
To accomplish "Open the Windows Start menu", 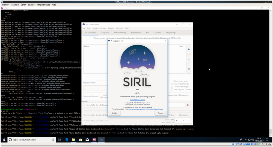I will pyautogui.click(x=4, y=140).
